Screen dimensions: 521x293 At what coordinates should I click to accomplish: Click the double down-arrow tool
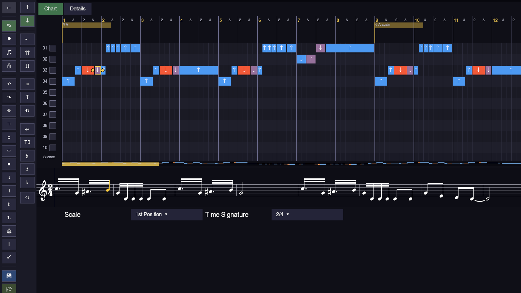click(27, 66)
